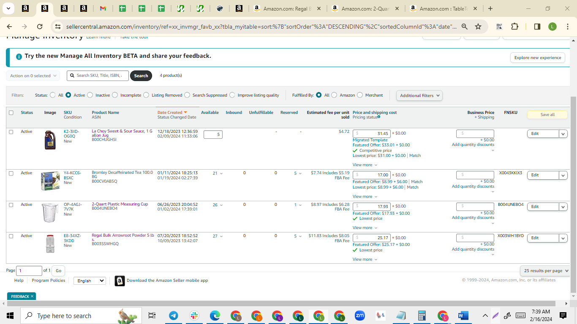Open the 25 results per page dropdown
This screenshot has height=324, width=577.
point(544,271)
